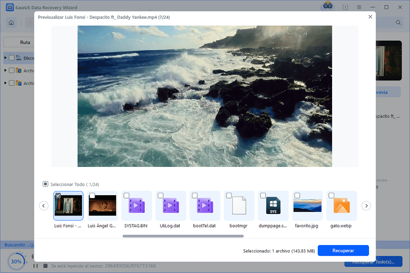Click the bootmgr file name label
Viewport: 410px width, 273px height.
pos(239,226)
